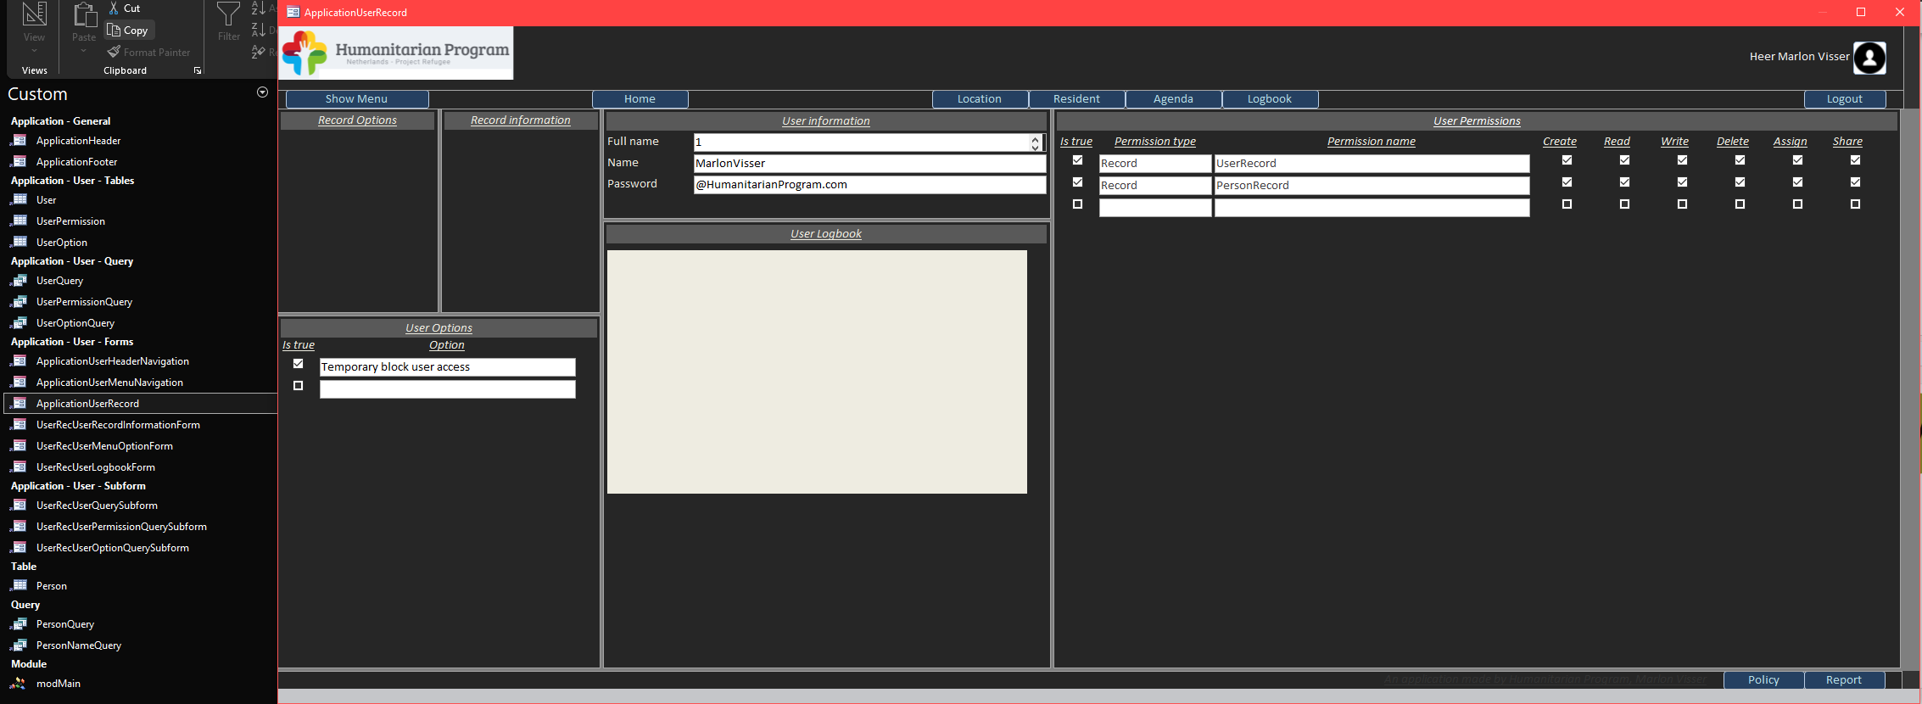This screenshot has width=1922, height=704.
Task: Open the UserPermission table
Action: point(70,221)
